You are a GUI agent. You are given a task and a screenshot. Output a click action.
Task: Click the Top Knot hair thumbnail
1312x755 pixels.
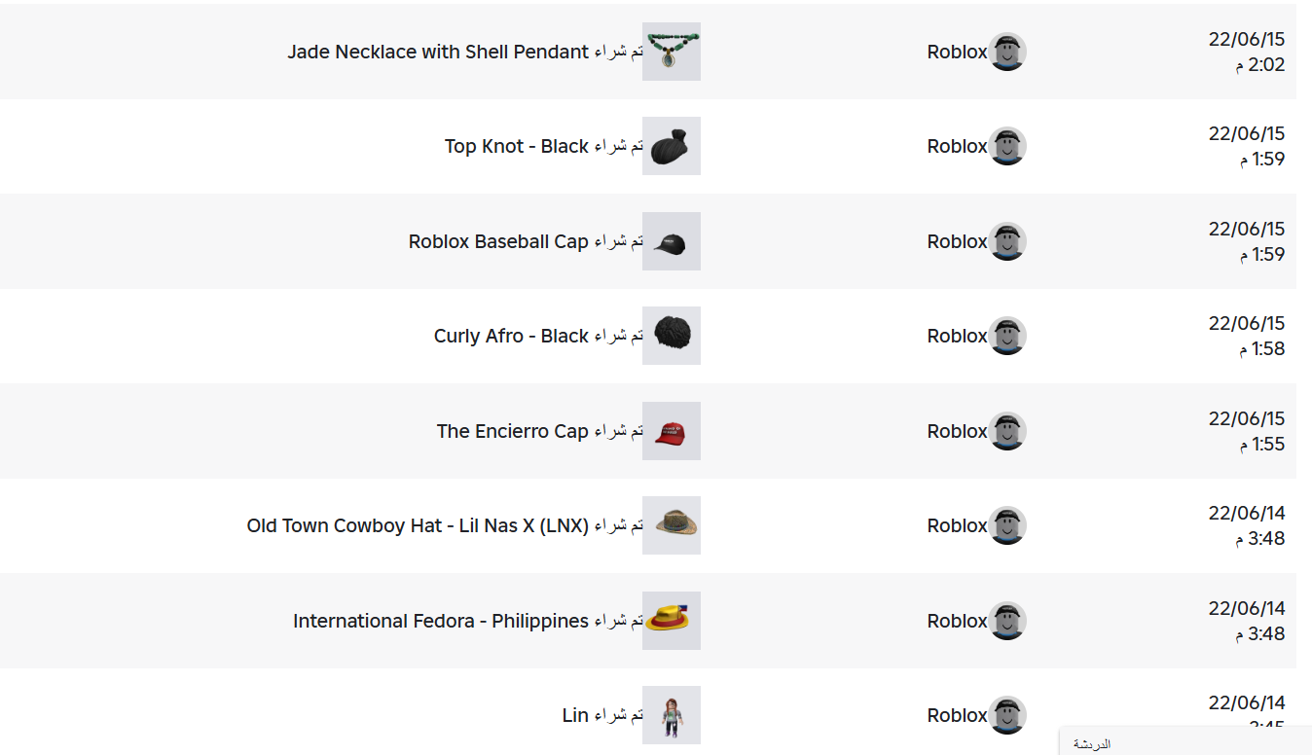[671, 146]
